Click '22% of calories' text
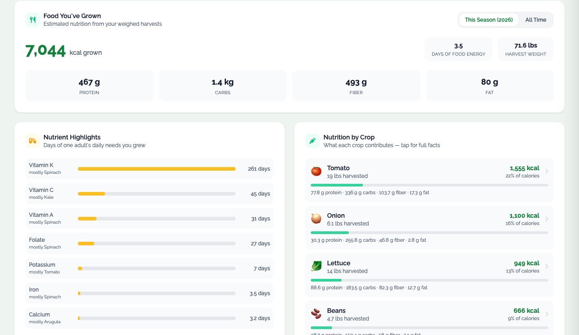579x335 pixels. pos(523,176)
